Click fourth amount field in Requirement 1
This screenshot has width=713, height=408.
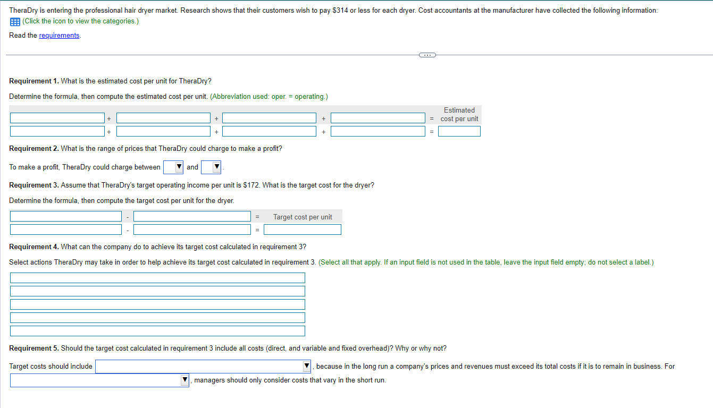(378, 131)
